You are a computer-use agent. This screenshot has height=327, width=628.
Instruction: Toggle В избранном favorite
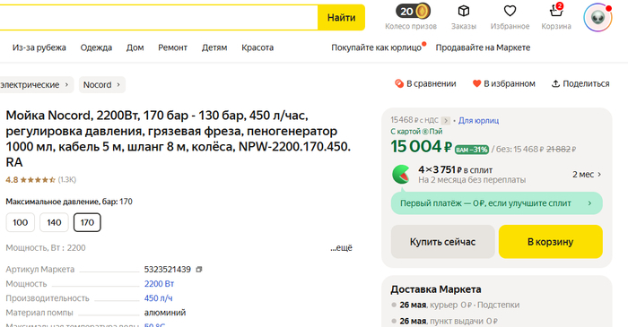point(504,83)
